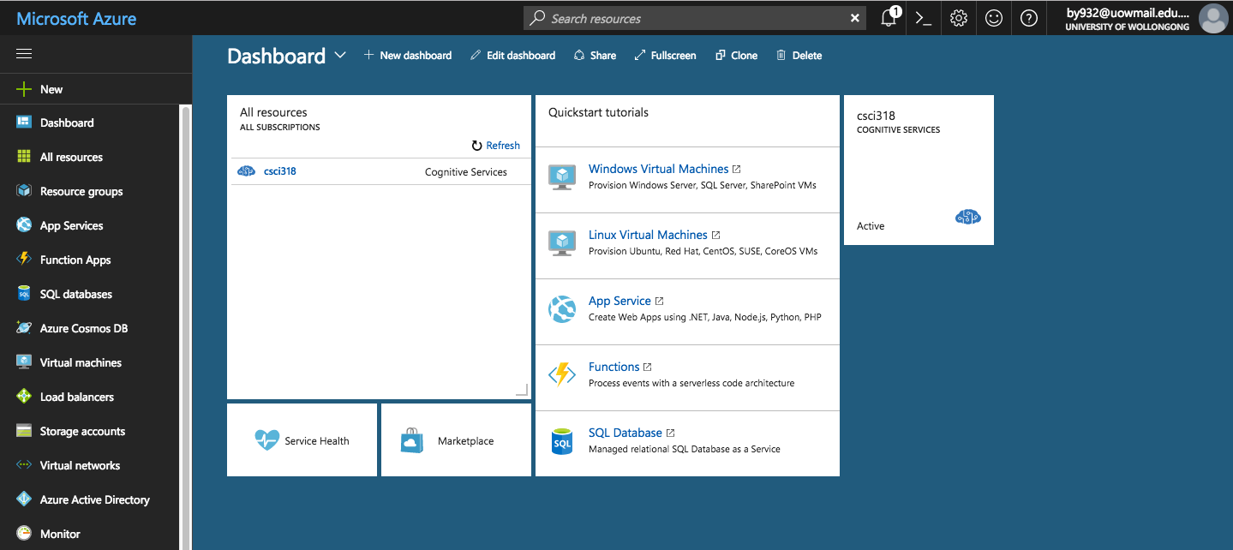The image size is (1233, 550).
Task: Click SQL Database tutorial cylinder icon
Action: coord(562,441)
